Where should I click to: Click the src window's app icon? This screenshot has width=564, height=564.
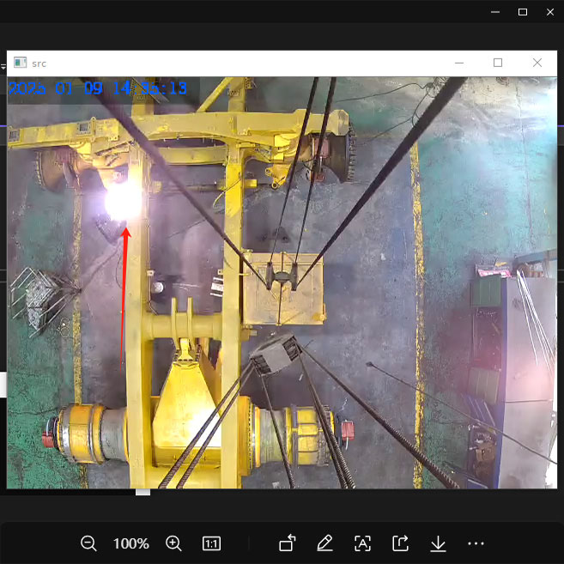(20, 63)
